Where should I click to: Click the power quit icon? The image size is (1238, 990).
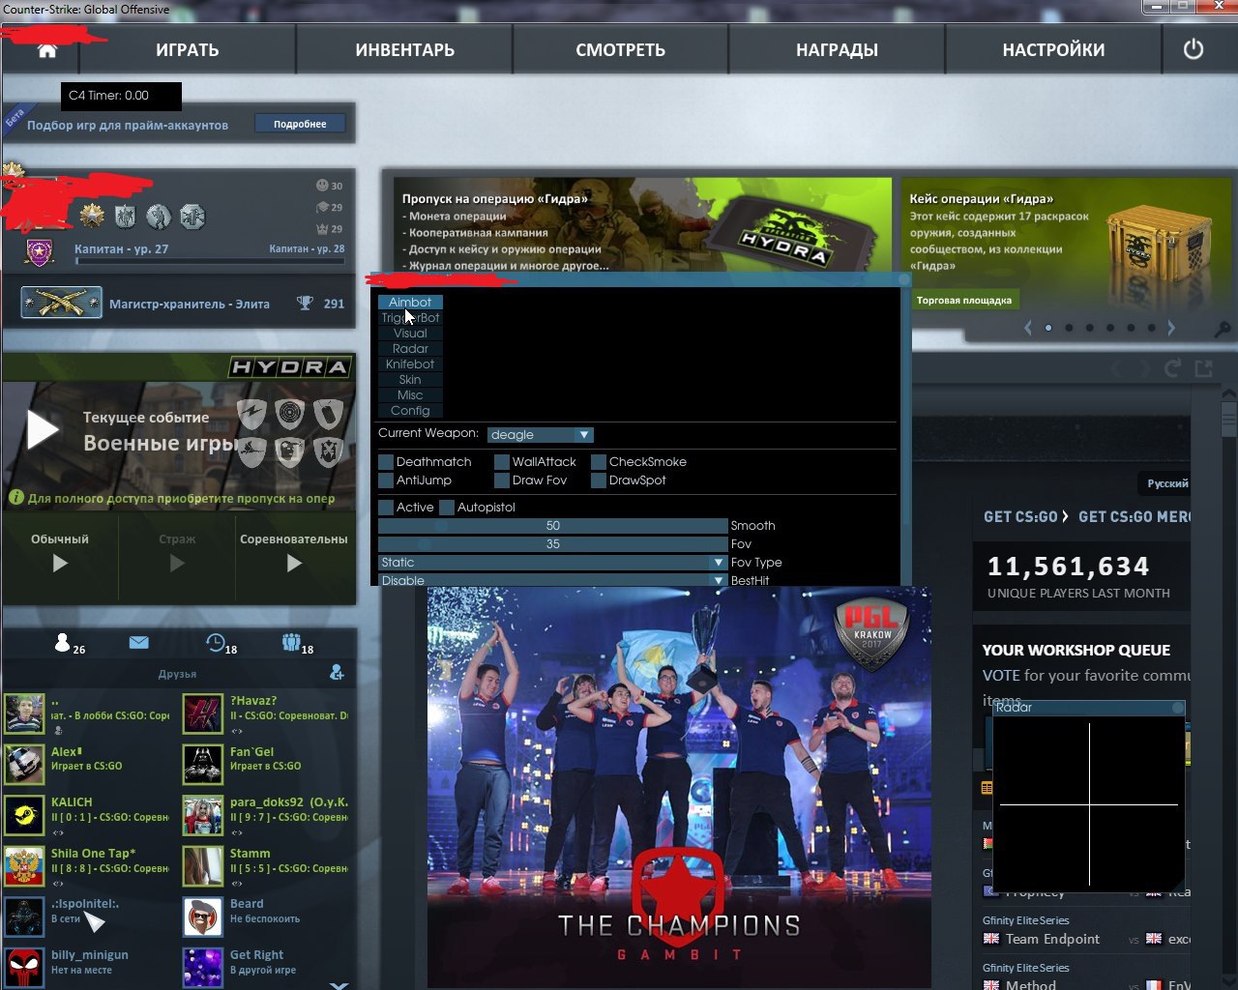pos(1194,49)
